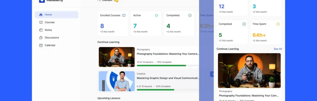Click the Discussions chat icon
Viewport: 317px width, 101px height.
point(41,38)
